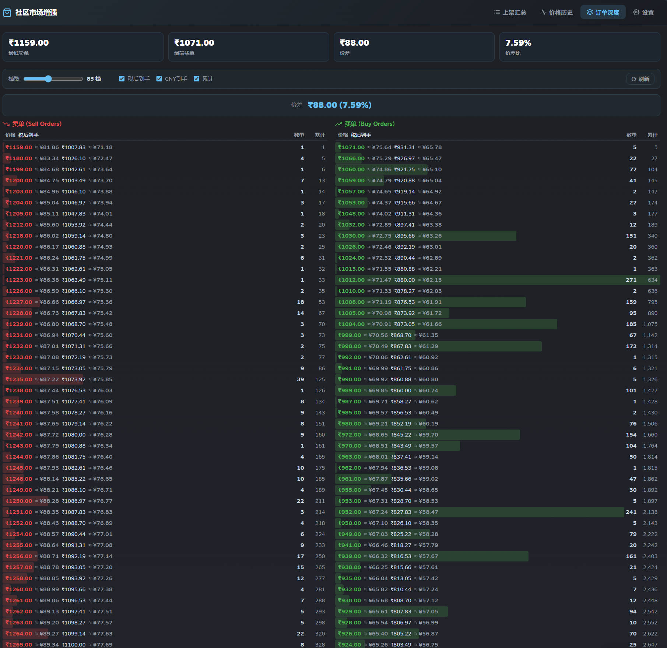
Task: Click the downward trend icon beside 卖单 (Sell Orders)
Action: pos(6,124)
